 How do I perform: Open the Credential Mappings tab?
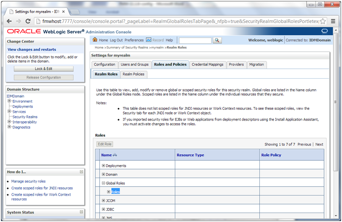pos(208,65)
